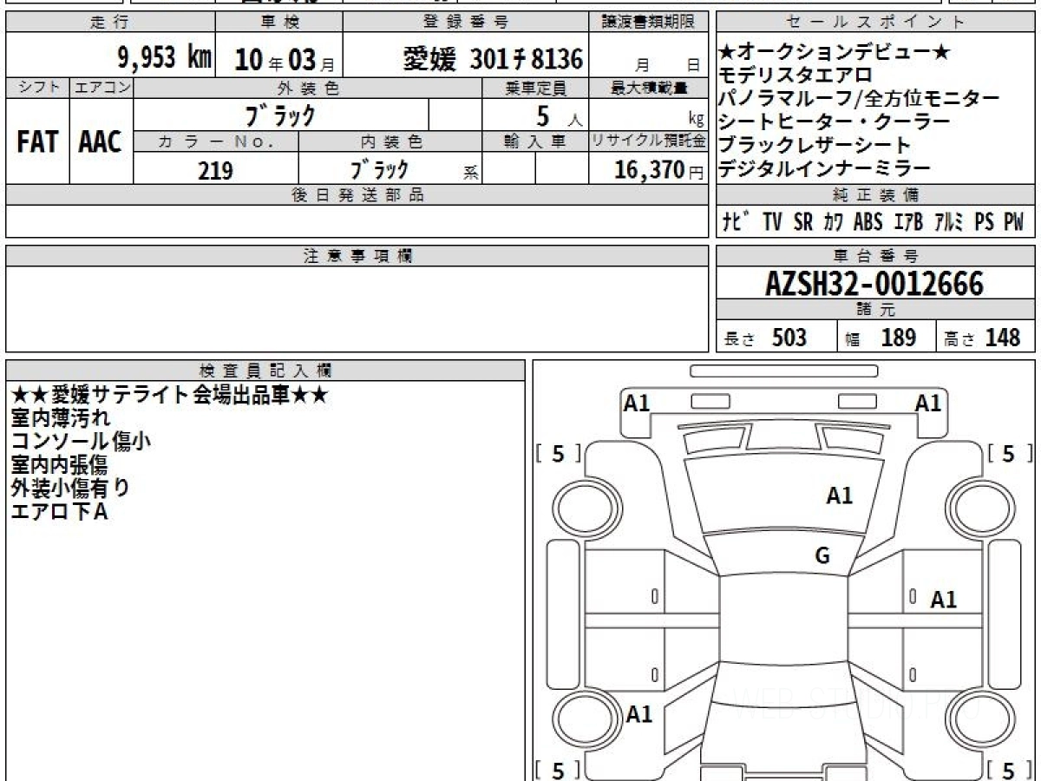This screenshot has width=1041, height=781.
Task: Click the リサイクル預託金 header
Action: tap(650, 141)
